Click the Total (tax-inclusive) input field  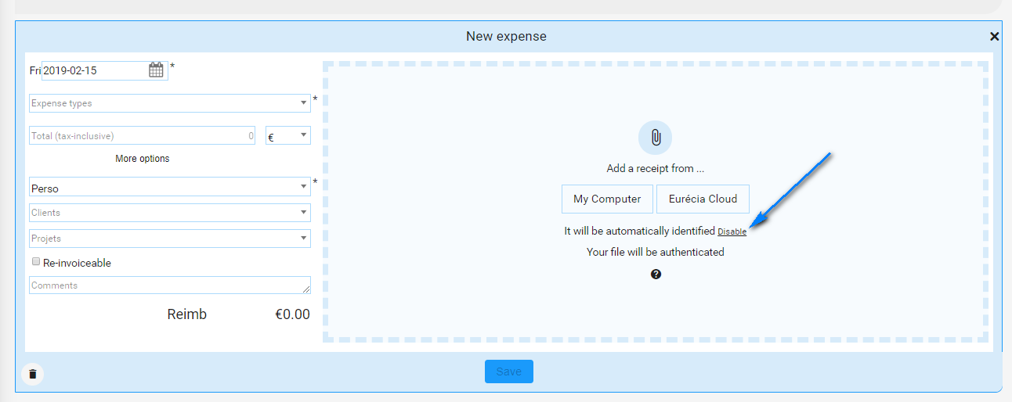[143, 136]
